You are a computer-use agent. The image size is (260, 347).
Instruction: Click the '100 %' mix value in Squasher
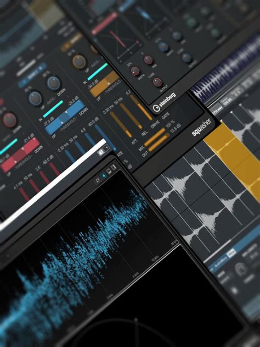[x=170, y=123]
